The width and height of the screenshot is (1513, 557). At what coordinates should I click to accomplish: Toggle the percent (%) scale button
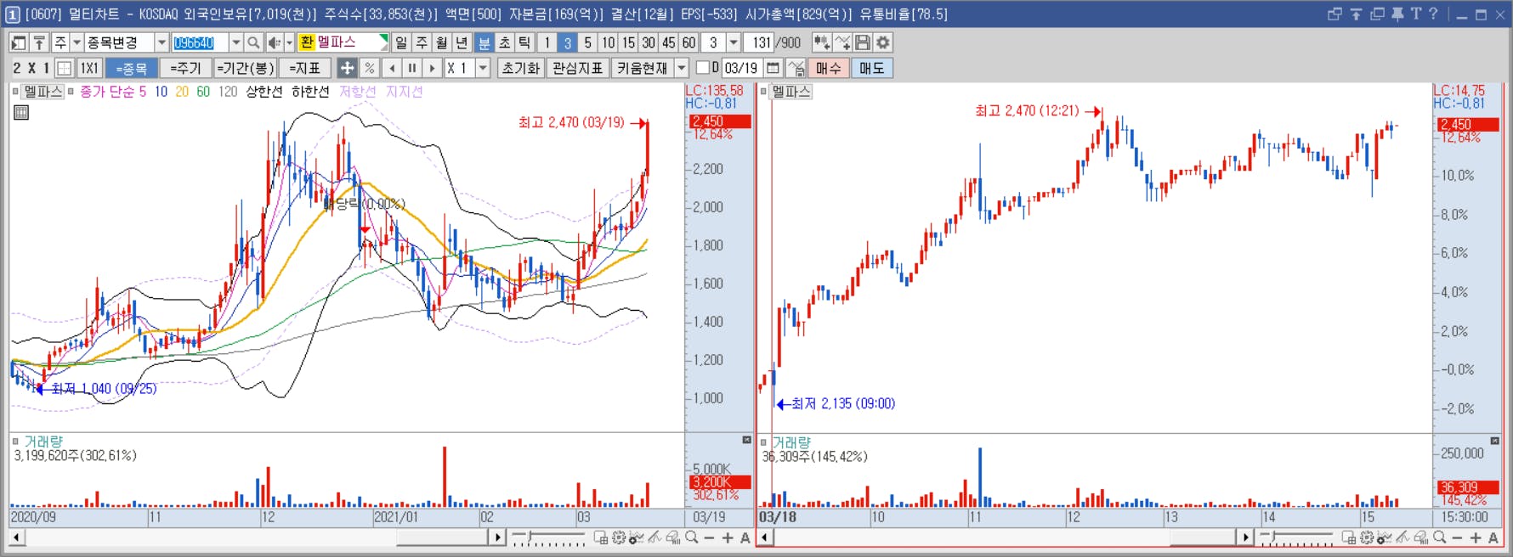click(x=369, y=68)
